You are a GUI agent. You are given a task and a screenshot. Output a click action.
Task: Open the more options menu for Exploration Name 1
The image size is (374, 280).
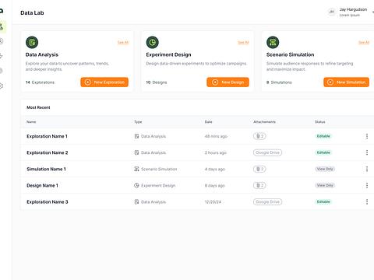click(x=367, y=136)
